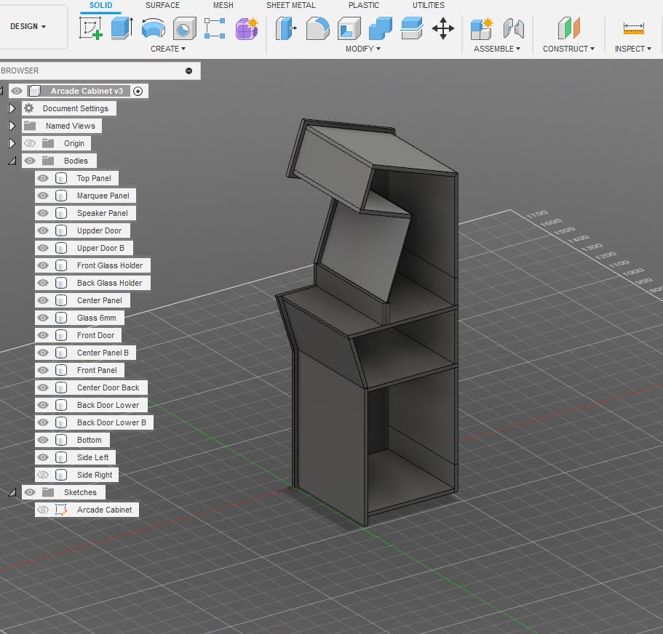Select the Revolve tool
This screenshot has width=663, height=634.
153,29
